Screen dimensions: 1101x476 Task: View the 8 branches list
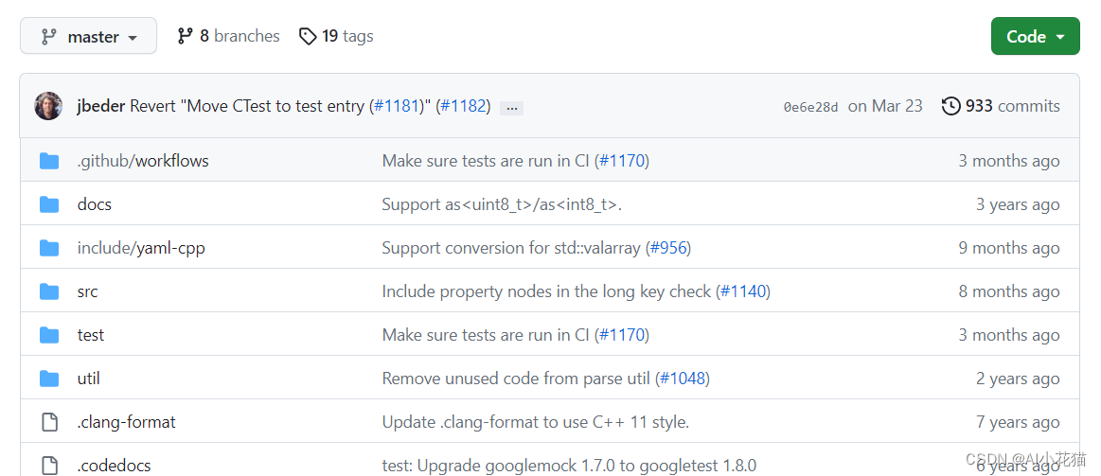(x=228, y=36)
